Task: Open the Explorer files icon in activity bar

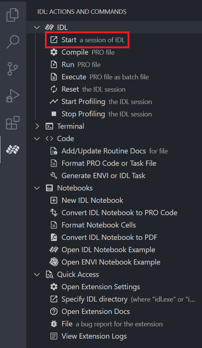Action: coord(13,15)
